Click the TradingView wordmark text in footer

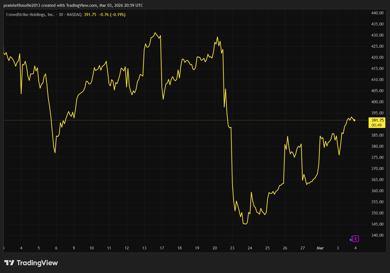[x=37, y=263]
